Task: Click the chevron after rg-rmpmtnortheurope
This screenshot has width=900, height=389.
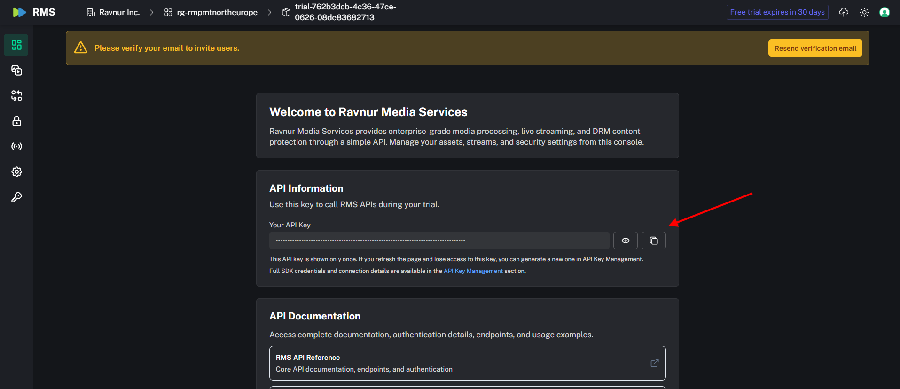Action: [x=269, y=12]
